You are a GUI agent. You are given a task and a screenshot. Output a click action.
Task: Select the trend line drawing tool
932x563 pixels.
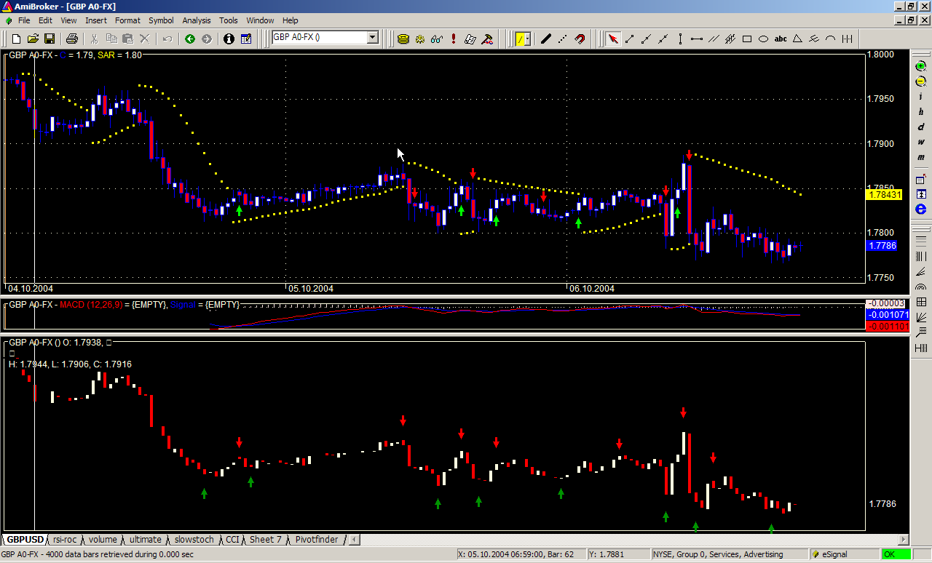(x=630, y=39)
